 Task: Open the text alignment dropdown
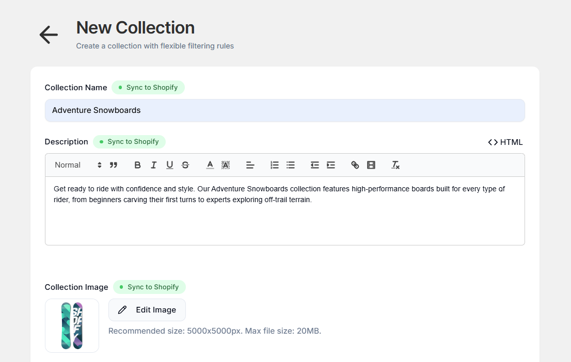pyautogui.click(x=250, y=164)
